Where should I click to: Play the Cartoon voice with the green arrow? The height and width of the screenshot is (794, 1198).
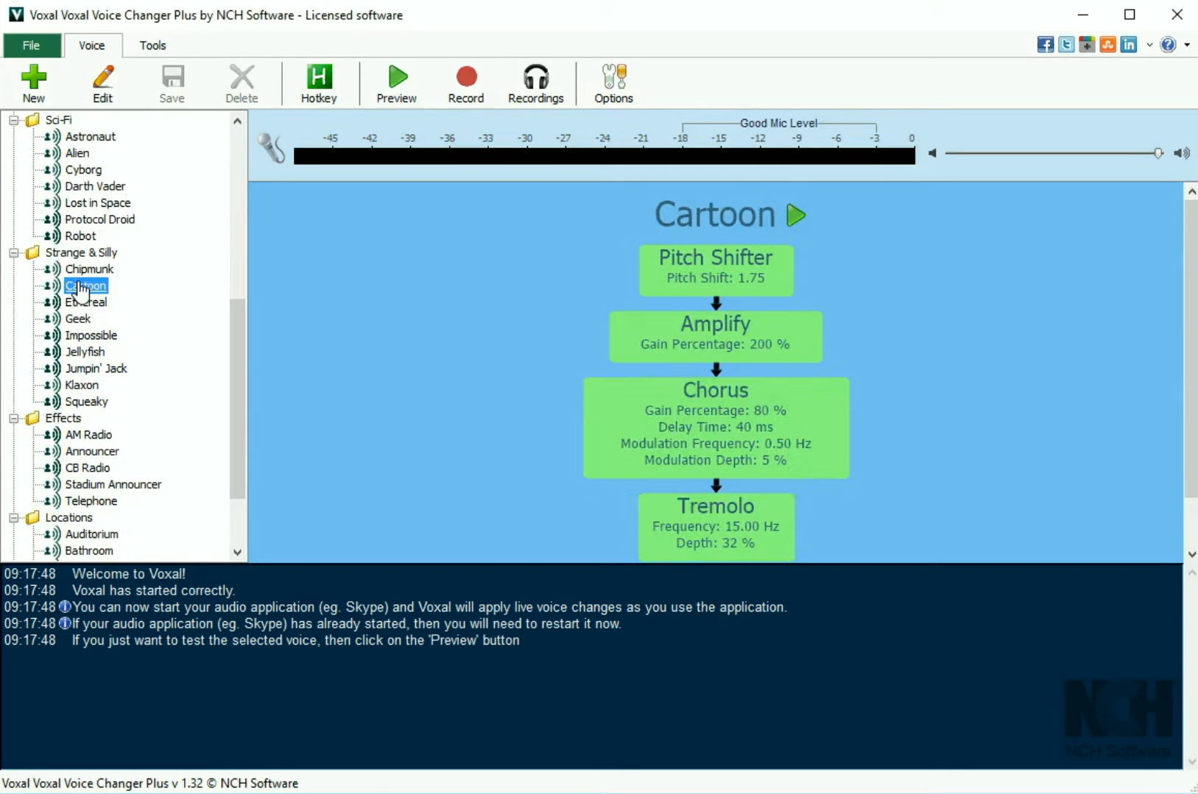tap(796, 216)
